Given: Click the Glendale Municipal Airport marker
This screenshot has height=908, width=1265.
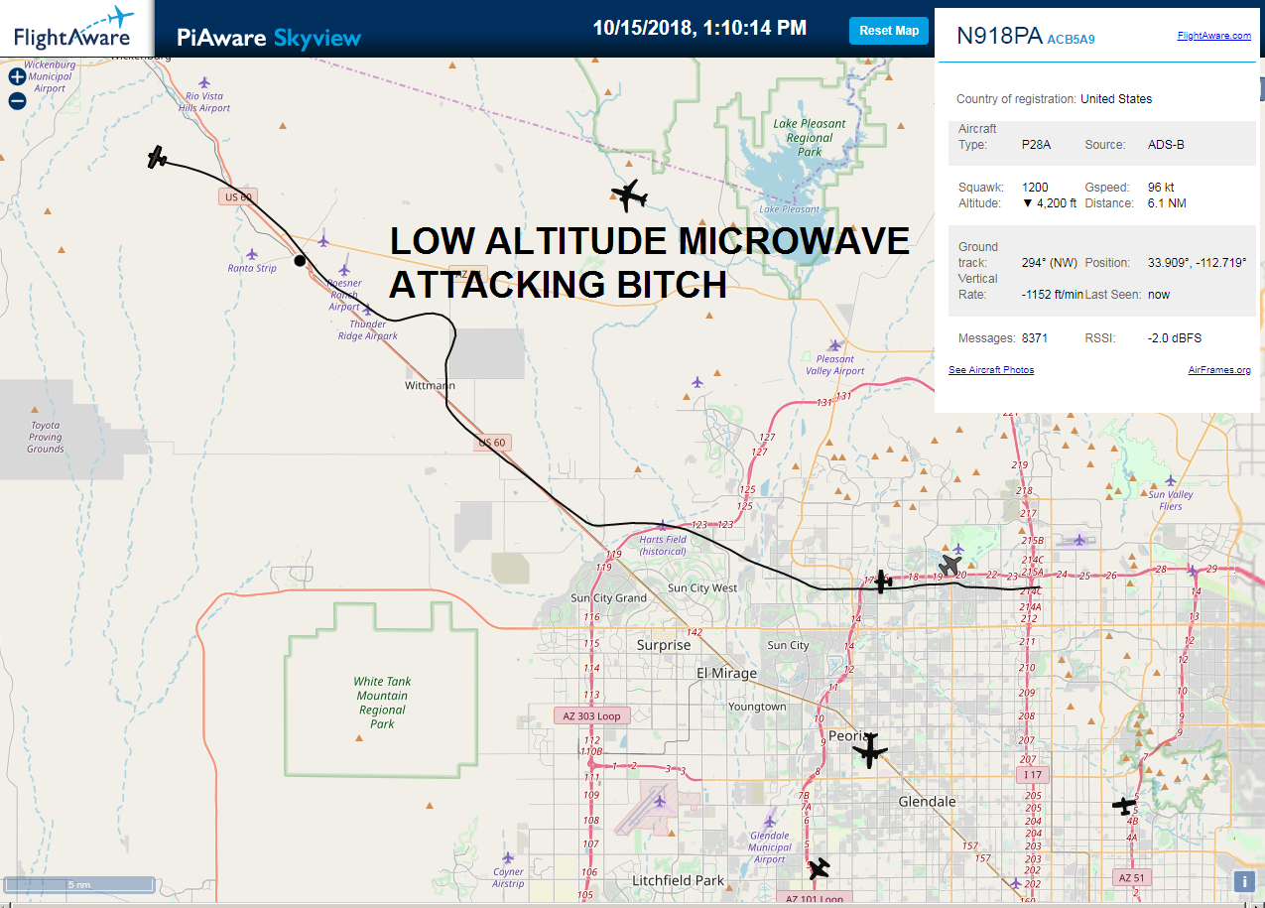Looking at the screenshot, I should [x=769, y=822].
